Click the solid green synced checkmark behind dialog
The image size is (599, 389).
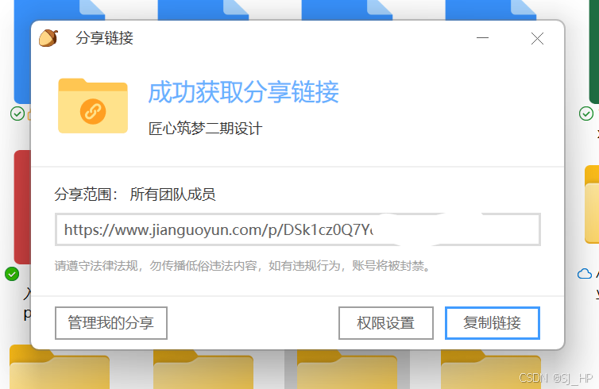pos(12,274)
